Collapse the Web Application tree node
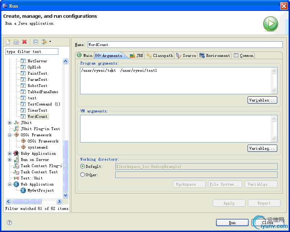The width and height of the screenshot is (290, 232). tap(10, 184)
